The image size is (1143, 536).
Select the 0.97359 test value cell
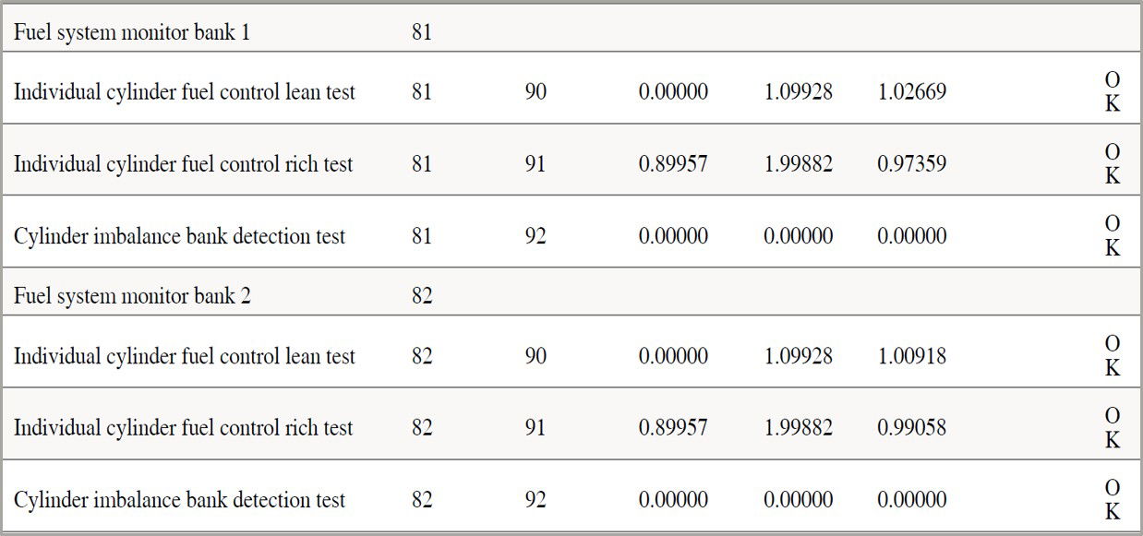[x=911, y=164]
